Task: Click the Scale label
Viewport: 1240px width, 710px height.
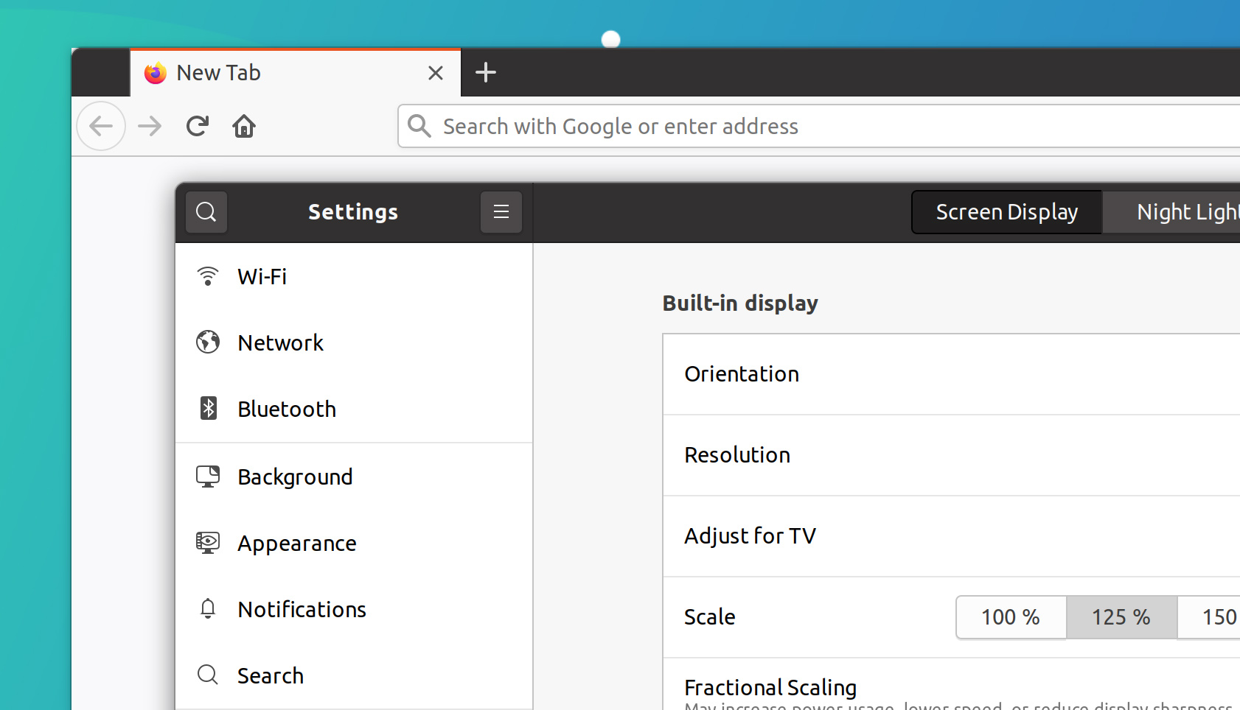Action: (x=710, y=617)
